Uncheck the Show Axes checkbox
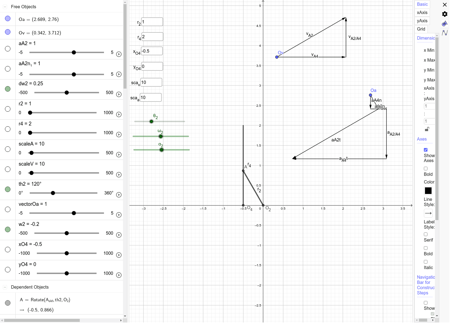 426,150
